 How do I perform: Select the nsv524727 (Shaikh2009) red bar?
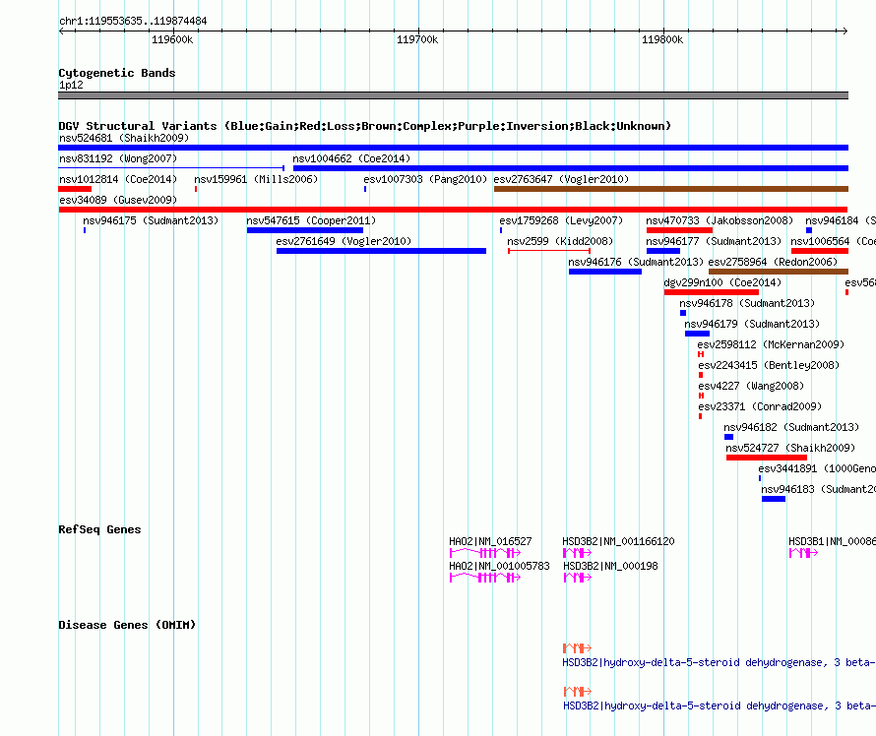767,458
